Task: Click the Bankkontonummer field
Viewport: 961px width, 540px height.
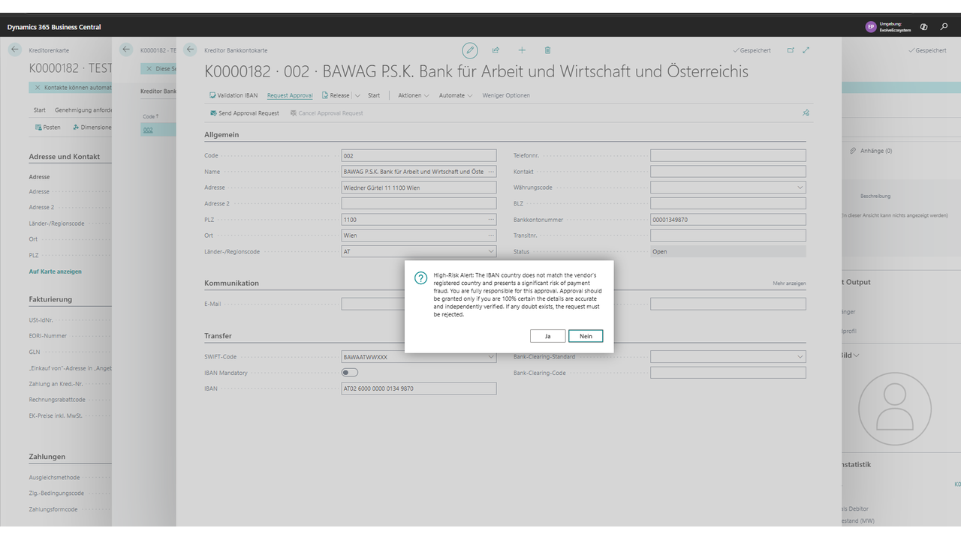Action: (x=728, y=220)
